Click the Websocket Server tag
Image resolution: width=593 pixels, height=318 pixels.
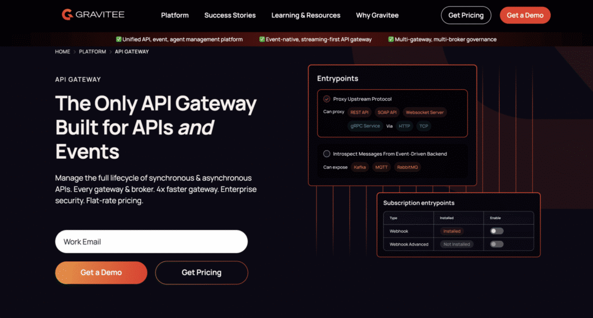(x=424, y=112)
